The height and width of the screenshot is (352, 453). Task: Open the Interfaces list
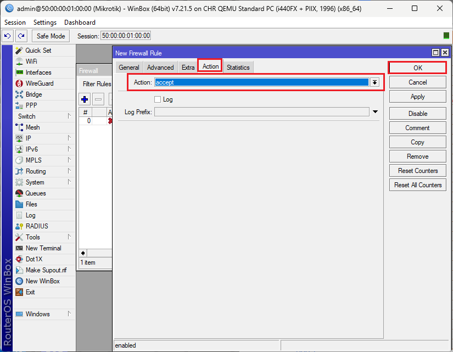click(x=38, y=72)
